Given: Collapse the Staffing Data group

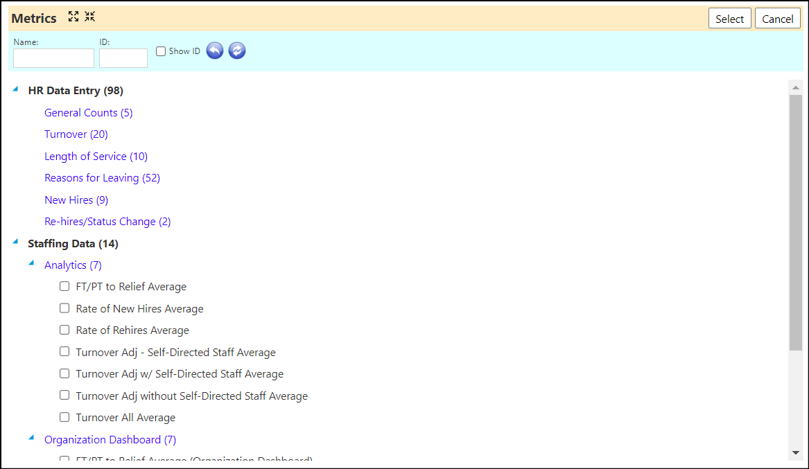Looking at the screenshot, I should [15, 241].
